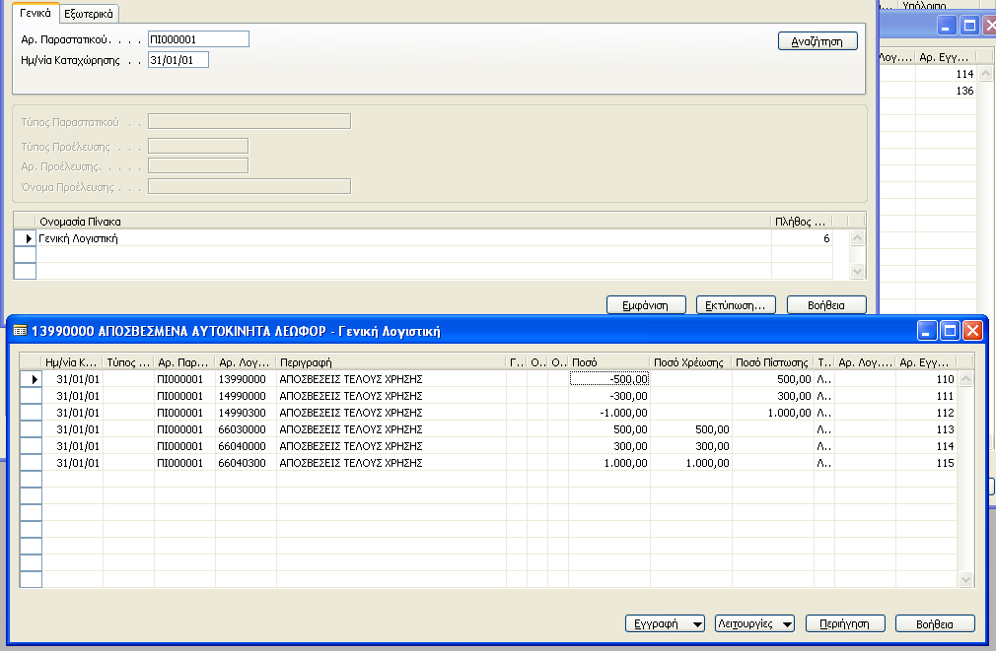Click entry number 115
The height and width of the screenshot is (651, 996).
coord(926,463)
